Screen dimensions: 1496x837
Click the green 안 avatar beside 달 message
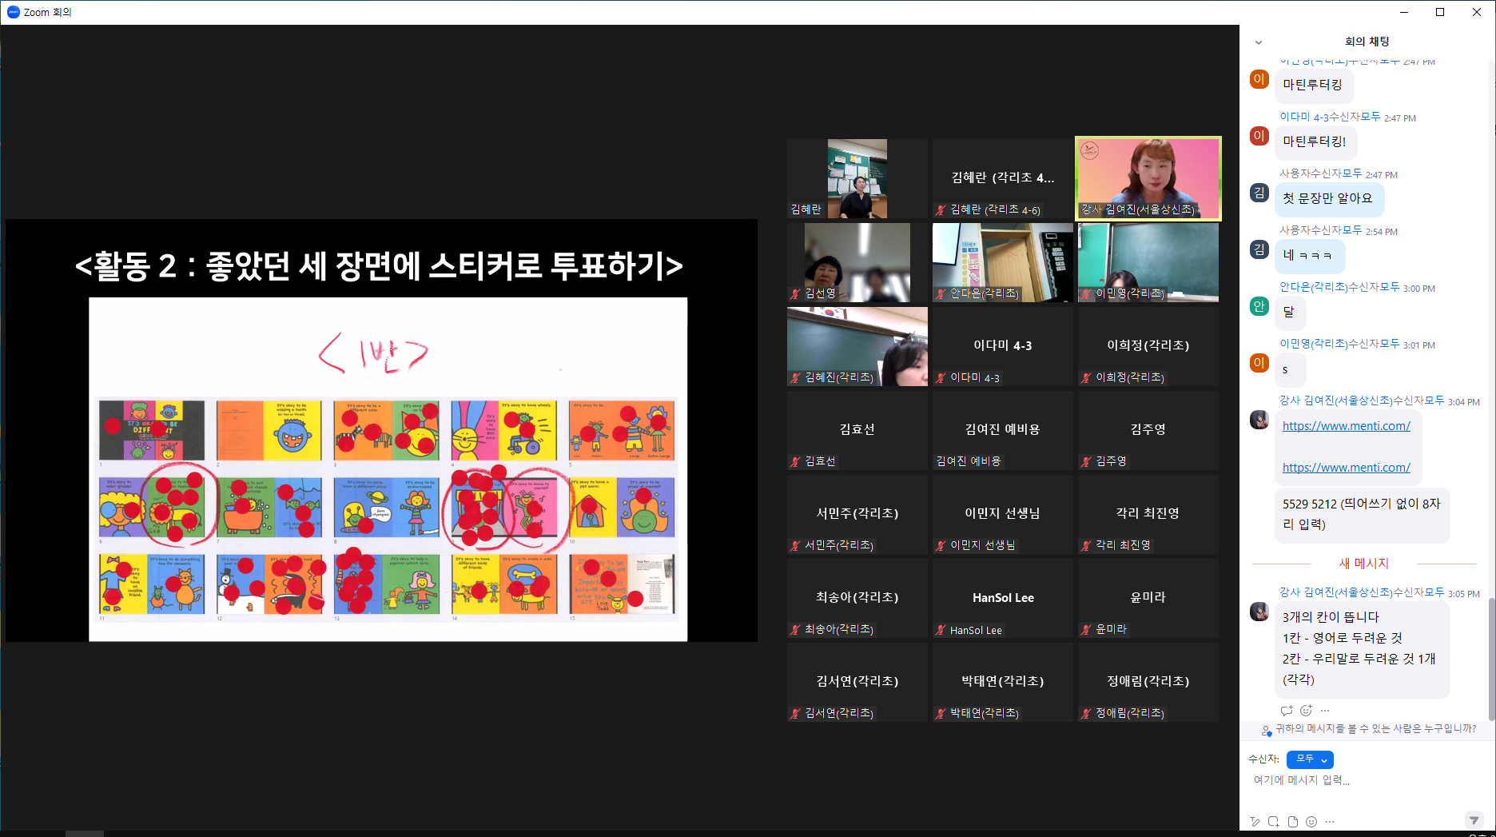tap(1259, 306)
